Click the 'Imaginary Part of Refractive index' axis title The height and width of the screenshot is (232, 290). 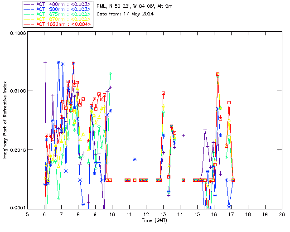(x=5, y=120)
